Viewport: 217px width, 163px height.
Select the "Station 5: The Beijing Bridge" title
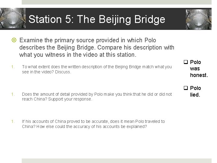coord(97,19)
